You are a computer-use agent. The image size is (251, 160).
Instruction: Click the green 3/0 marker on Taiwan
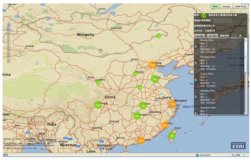coord(172,136)
